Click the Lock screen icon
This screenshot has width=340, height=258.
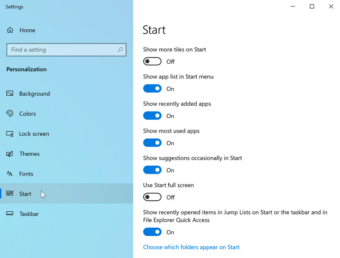(x=10, y=134)
